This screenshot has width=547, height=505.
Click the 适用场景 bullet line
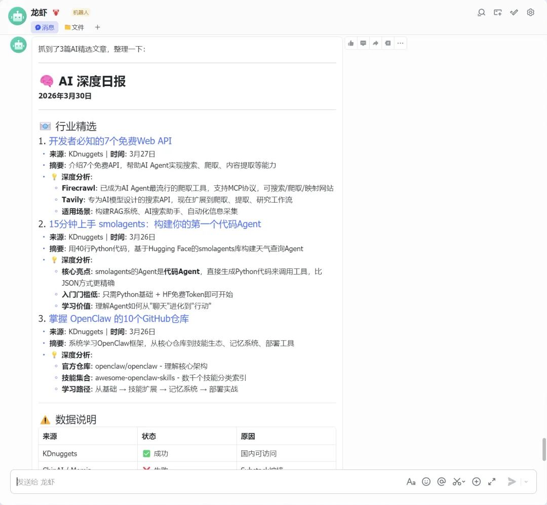(x=149, y=212)
